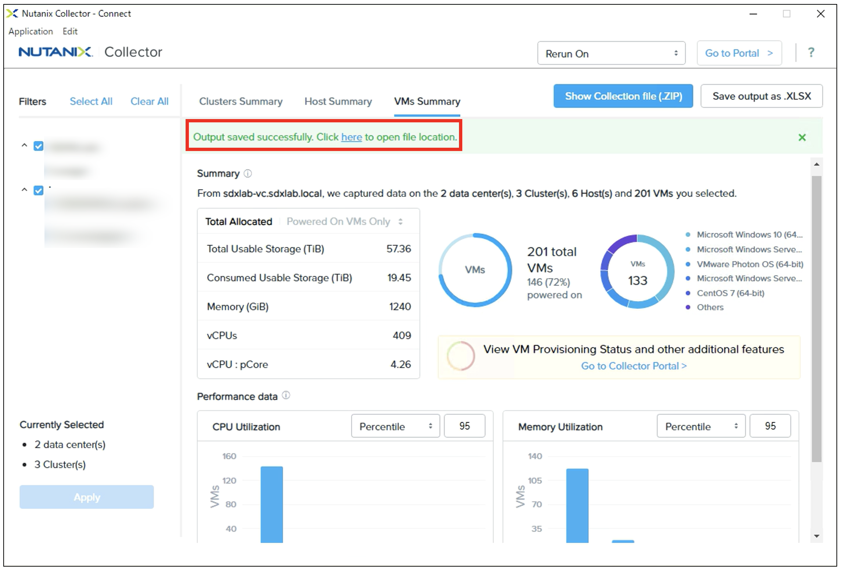Image resolution: width=843 pixels, height=571 pixels.
Task: Open the Rerun On dropdown
Action: 611,53
